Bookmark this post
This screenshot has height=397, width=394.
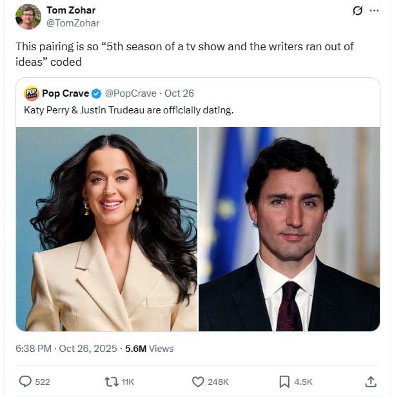pyautogui.click(x=284, y=382)
